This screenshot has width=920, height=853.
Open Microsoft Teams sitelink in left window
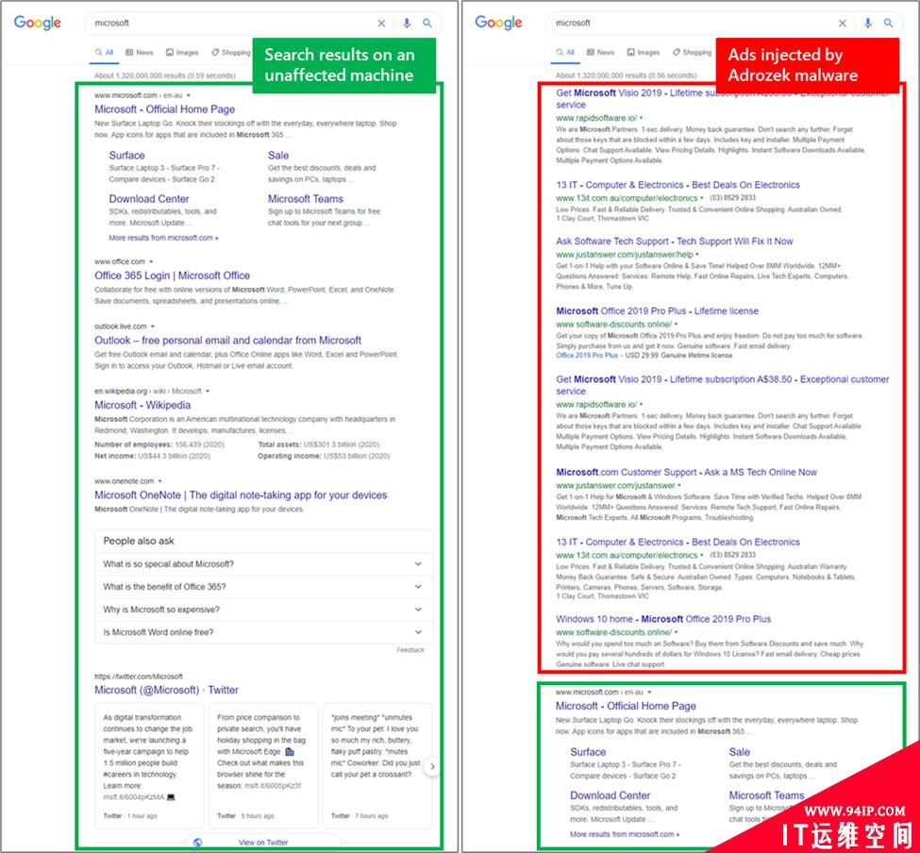coord(306,199)
